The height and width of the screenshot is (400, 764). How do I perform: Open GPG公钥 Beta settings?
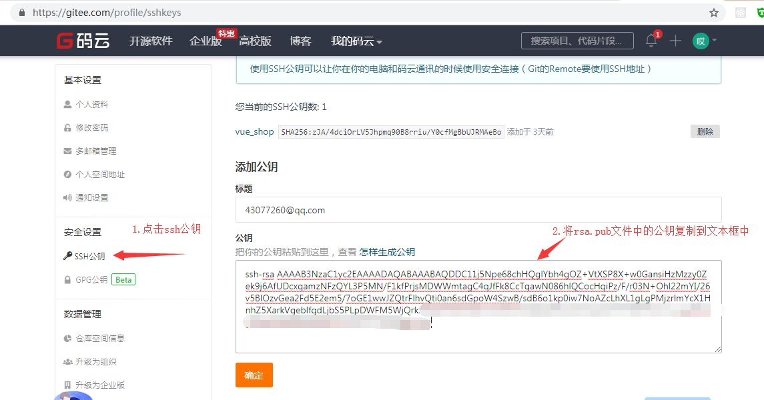pyautogui.click(x=91, y=280)
